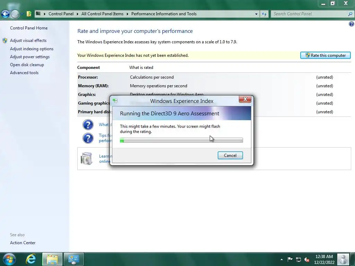Click the user icon at taskbar end

(x=343, y=259)
